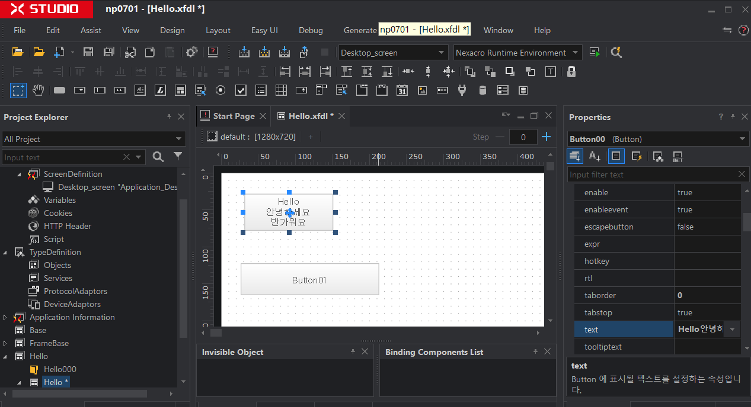Click the Properties panel vertical scrollbar

point(747,222)
